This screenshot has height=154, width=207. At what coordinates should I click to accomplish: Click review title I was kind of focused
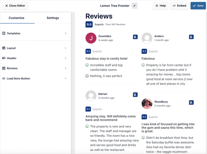tap(168, 128)
